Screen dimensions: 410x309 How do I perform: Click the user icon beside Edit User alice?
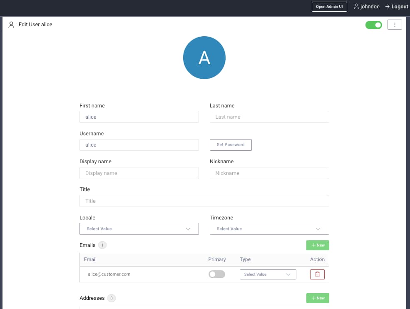click(x=11, y=25)
